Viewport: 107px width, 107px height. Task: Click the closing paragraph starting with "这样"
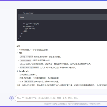[x=62, y=85]
